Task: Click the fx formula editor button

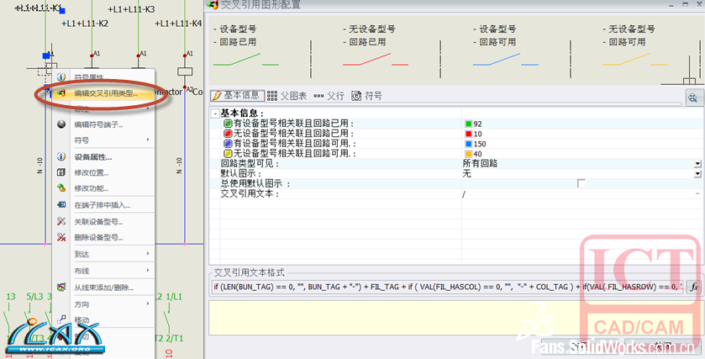Action: click(x=694, y=287)
